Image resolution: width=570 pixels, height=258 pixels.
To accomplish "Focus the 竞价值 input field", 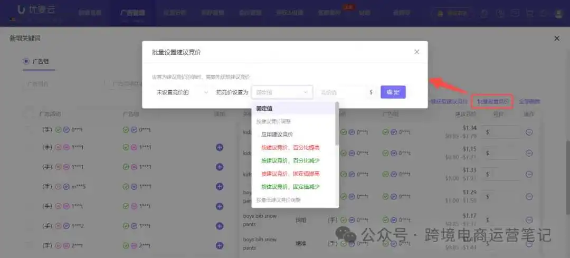I will [x=341, y=92].
